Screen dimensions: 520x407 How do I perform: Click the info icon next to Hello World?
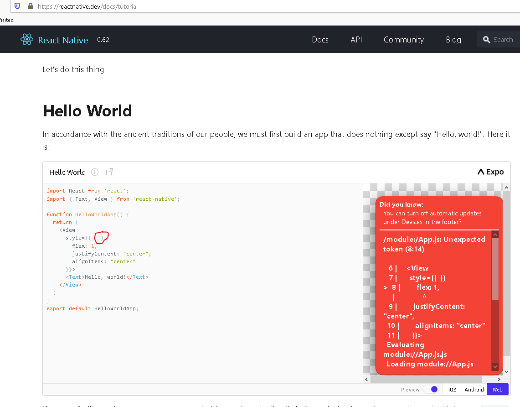click(95, 172)
